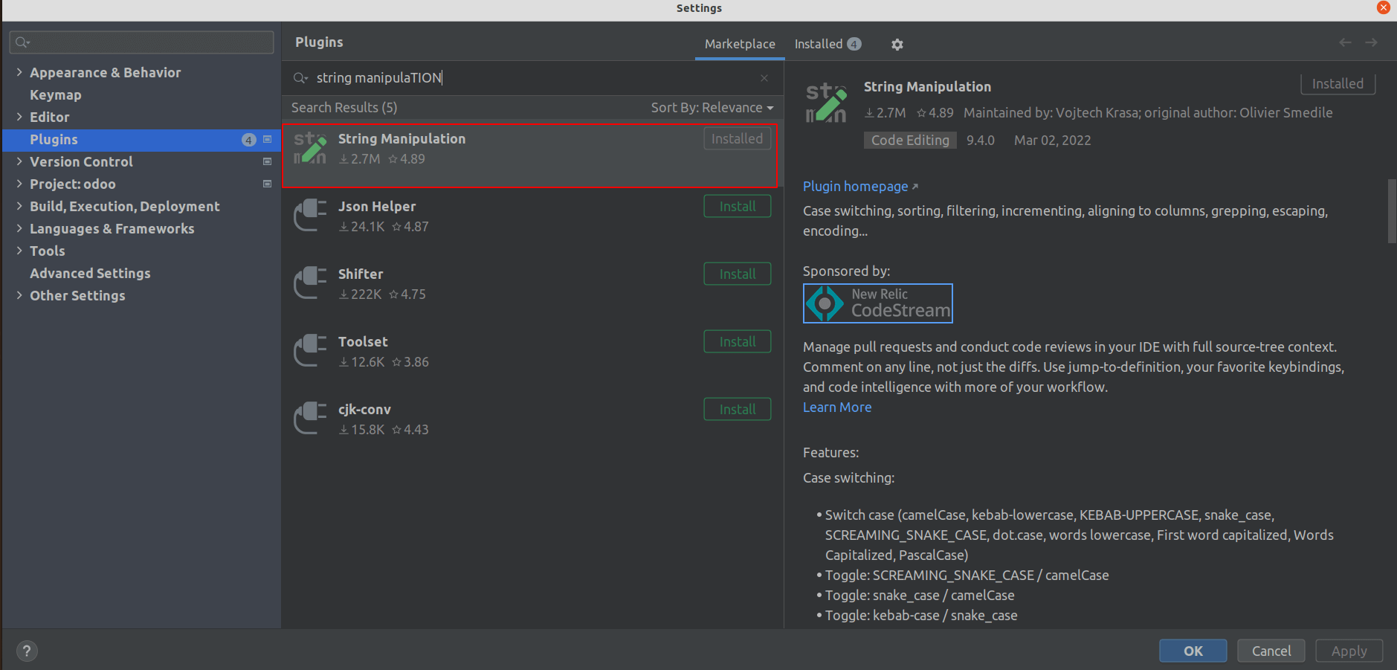Viewport: 1397px width, 670px height.
Task: Open the Learn More link
Action: tap(837, 407)
